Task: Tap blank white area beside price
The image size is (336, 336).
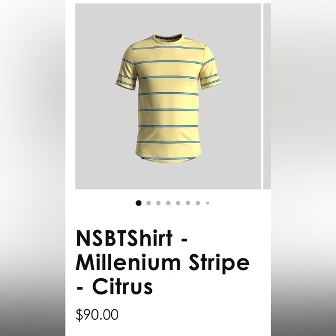Action: click(193, 315)
